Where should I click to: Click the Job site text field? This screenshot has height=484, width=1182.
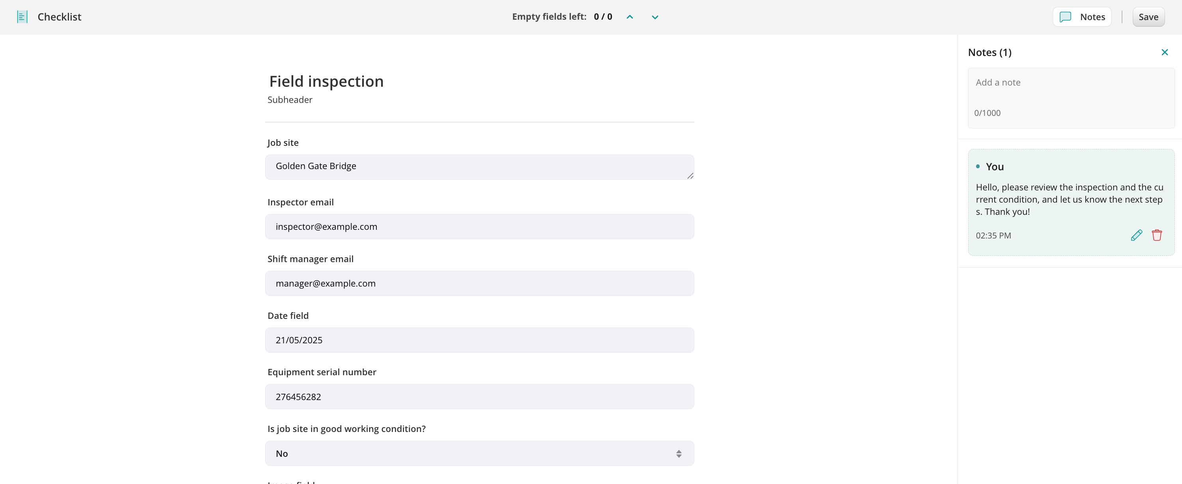[479, 166]
